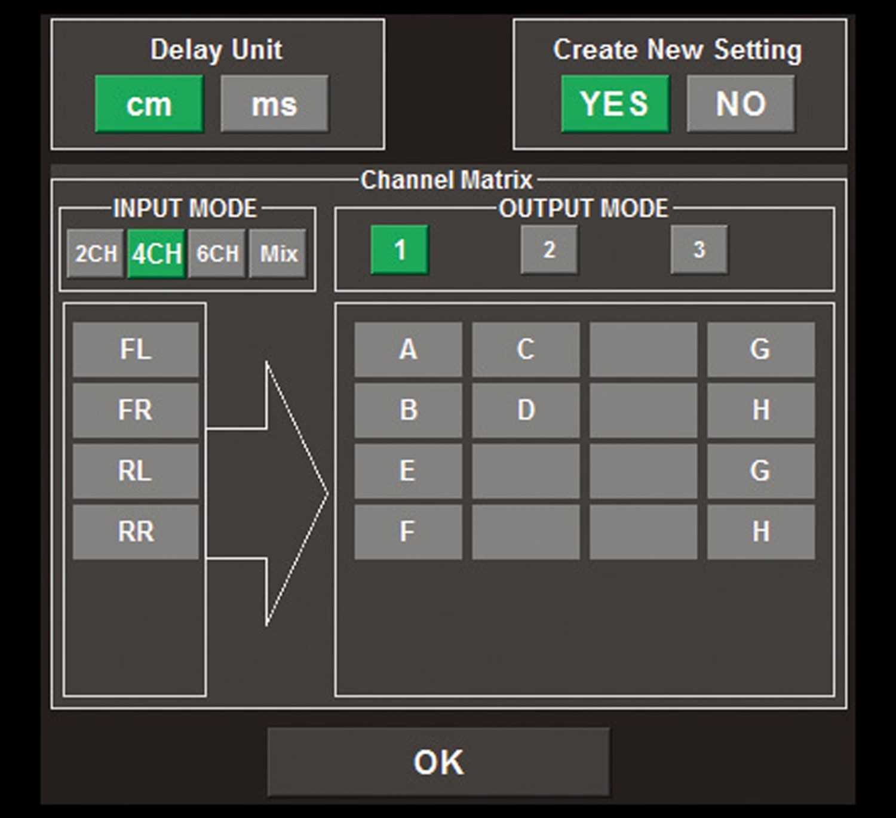Click the FL input channel

[x=136, y=349]
